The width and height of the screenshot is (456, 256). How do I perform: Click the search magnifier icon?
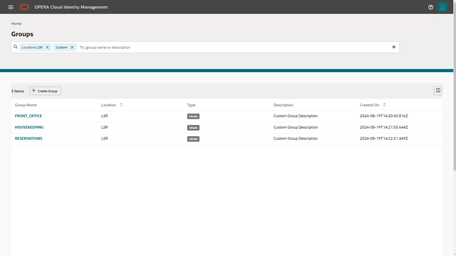point(16,47)
